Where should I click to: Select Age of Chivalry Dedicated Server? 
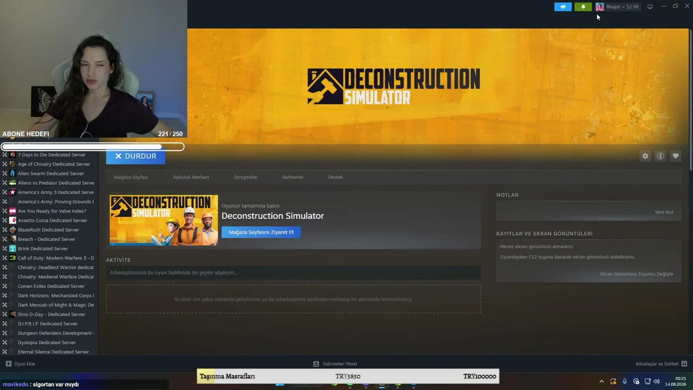54,164
